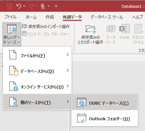The height and width of the screenshot is (131, 145).
Task: Open the ヘルプ ribbon tab
Action: [x=138, y=17]
